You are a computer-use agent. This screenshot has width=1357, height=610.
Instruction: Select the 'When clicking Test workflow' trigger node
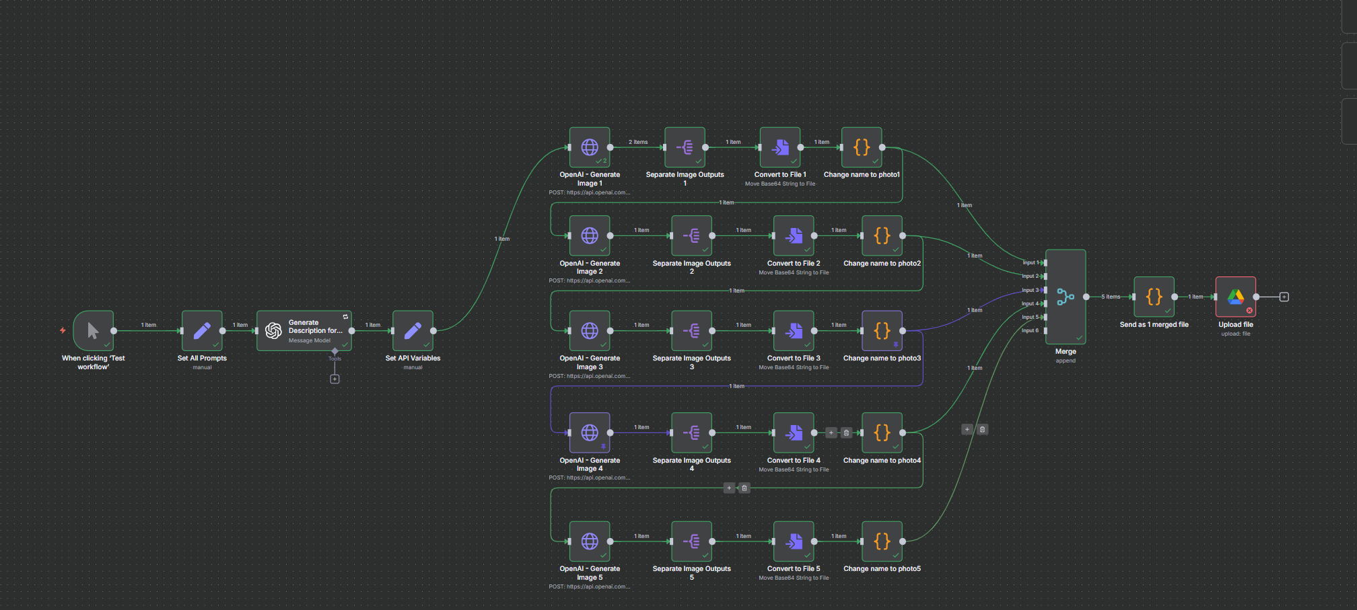93,330
